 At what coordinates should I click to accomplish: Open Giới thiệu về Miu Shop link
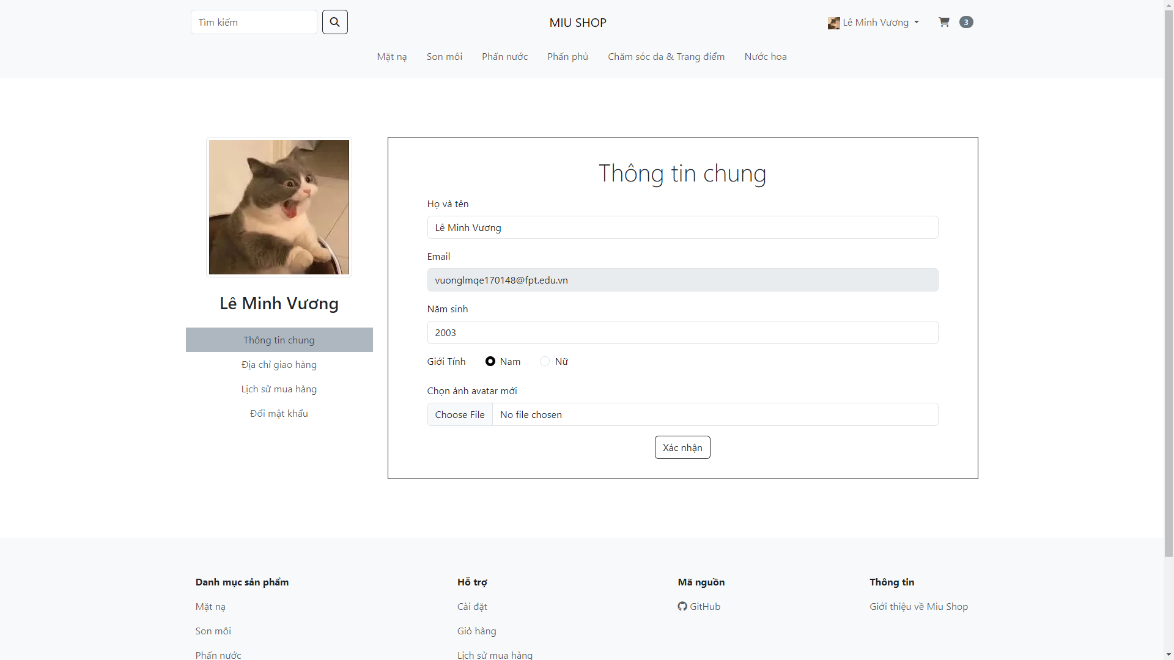[x=918, y=606]
